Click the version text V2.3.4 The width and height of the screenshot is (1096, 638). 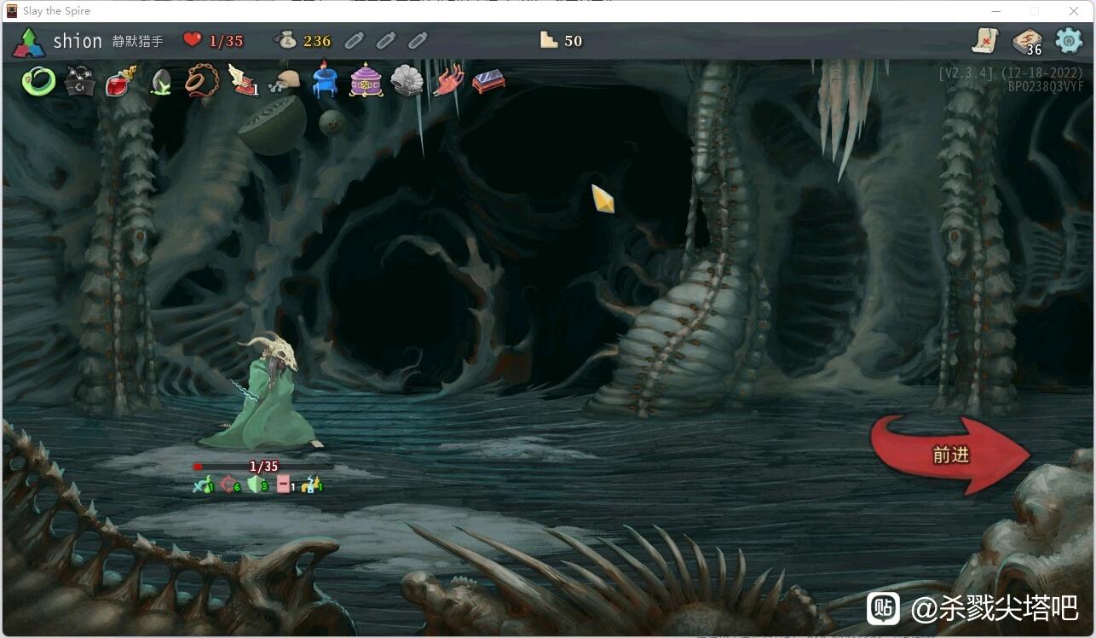click(x=966, y=73)
